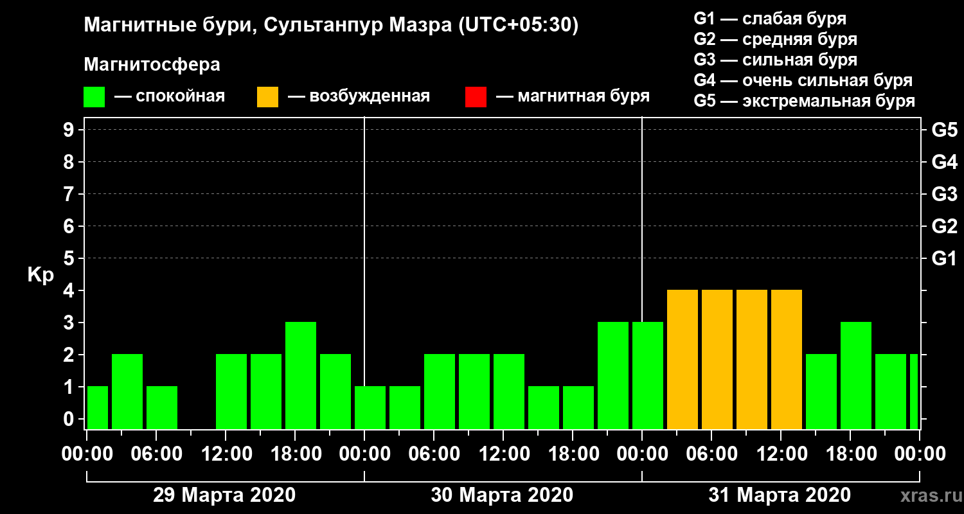Click the «G1 — слабая буря» legend line
Image resolution: width=964 pixels, height=514 pixels.
(770, 19)
